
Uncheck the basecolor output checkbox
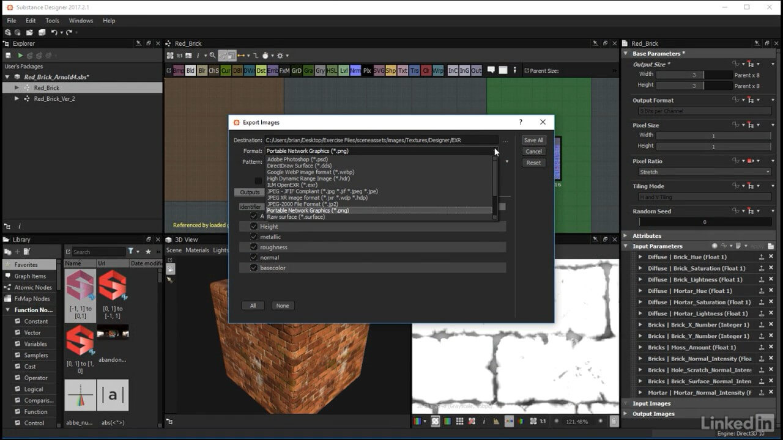(254, 268)
